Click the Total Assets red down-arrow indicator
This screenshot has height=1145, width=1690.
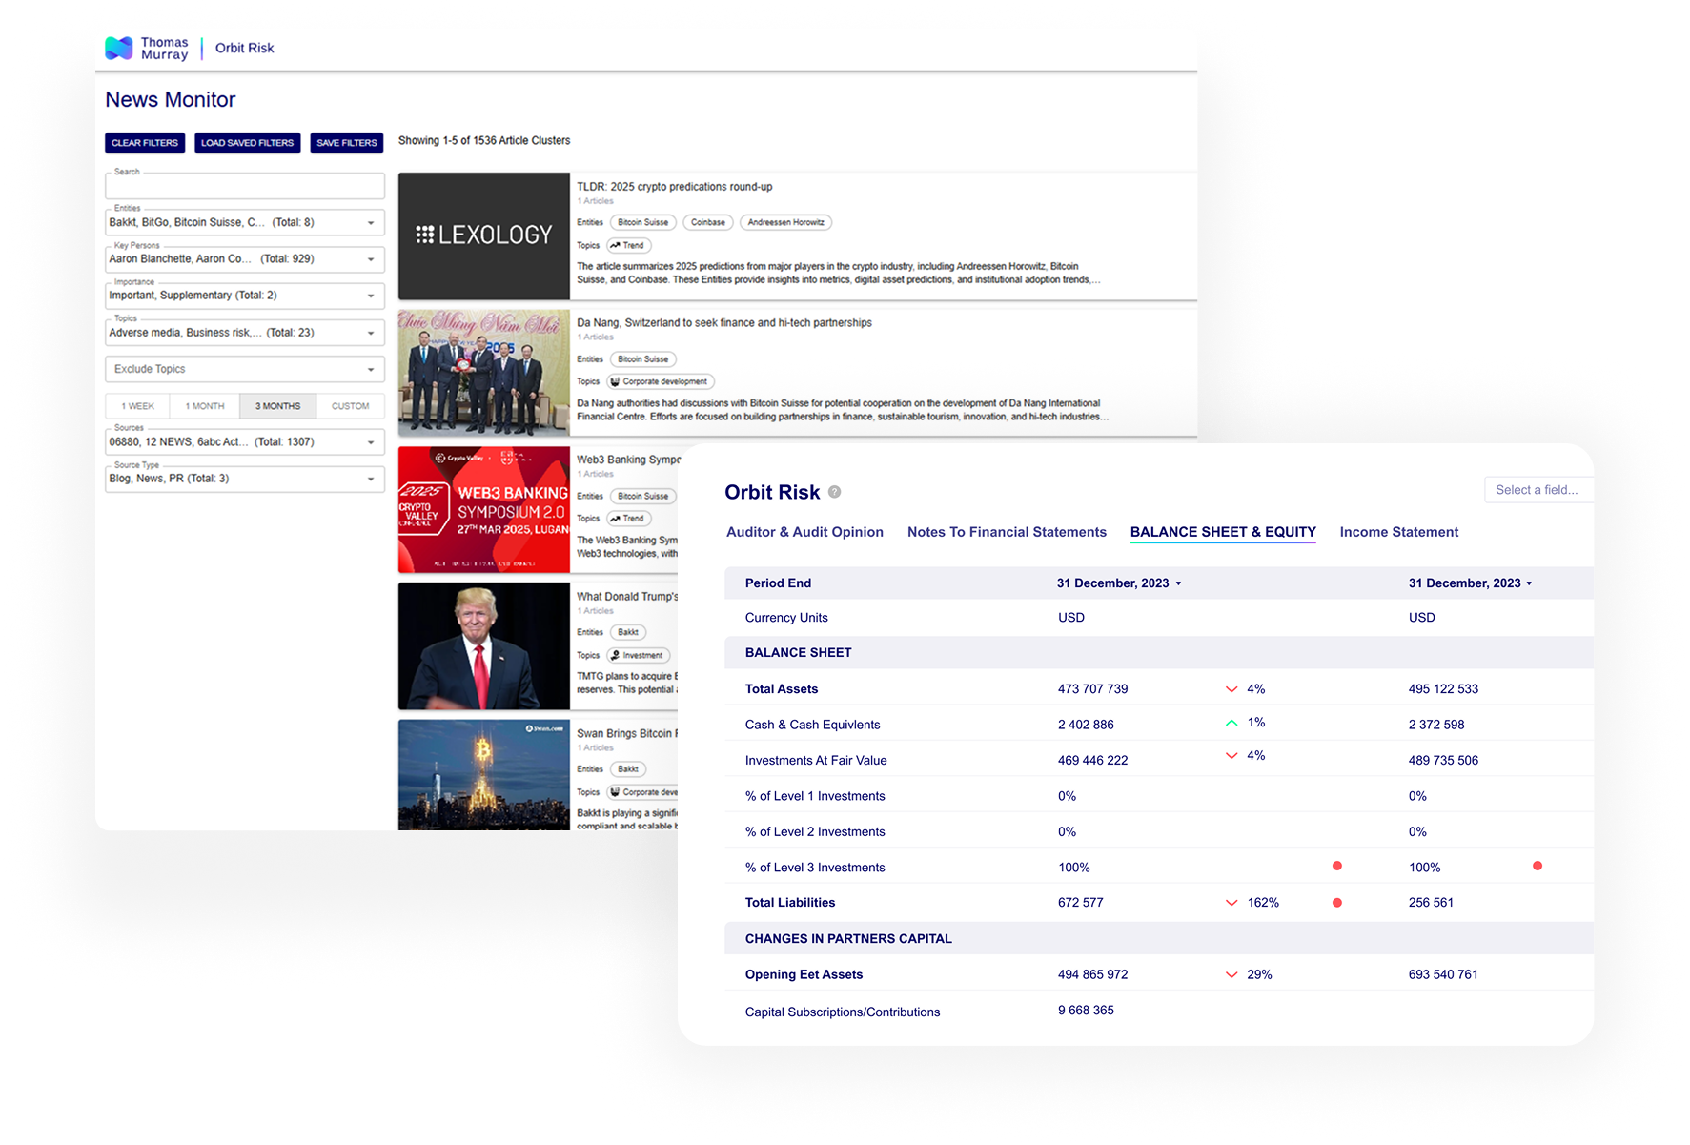click(x=1232, y=689)
